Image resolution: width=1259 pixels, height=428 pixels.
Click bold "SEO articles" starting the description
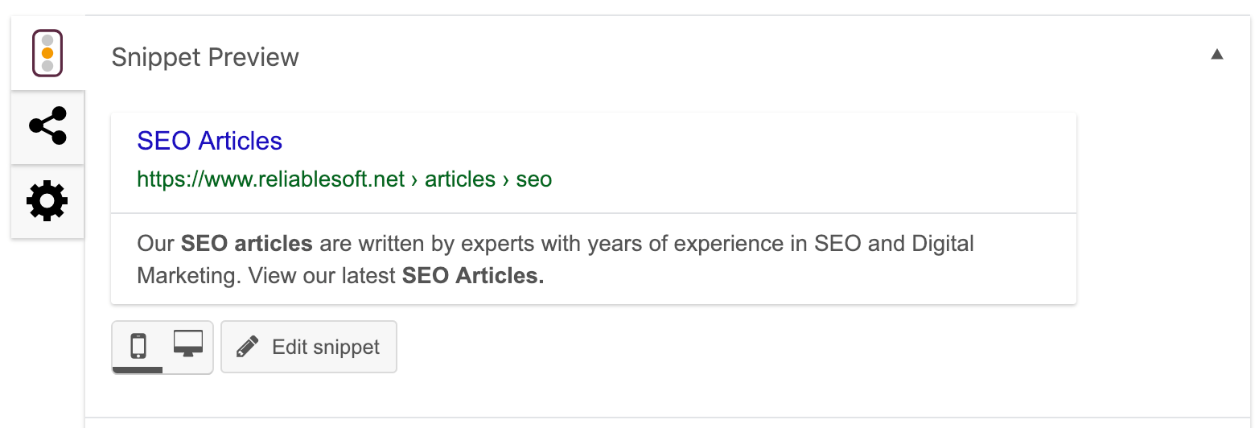(x=246, y=243)
